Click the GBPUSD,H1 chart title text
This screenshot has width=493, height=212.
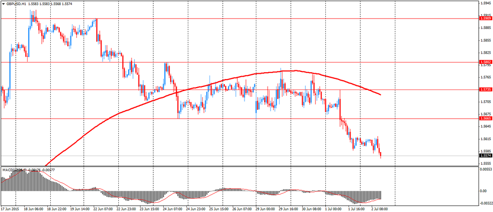pyautogui.click(x=17, y=5)
